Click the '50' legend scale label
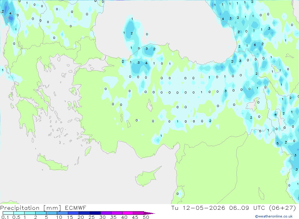This screenshot has width=299, height=219. (146, 217)
